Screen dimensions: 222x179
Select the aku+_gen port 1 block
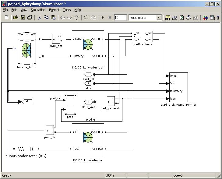click(x=89, y=102)
